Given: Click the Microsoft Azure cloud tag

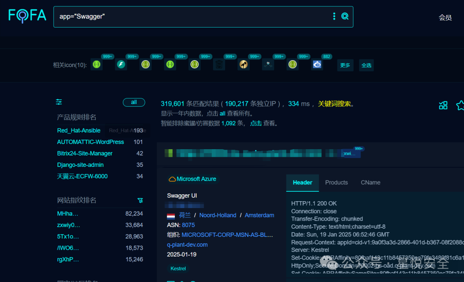Looking at the screenshot, I should click(x=192, y=179).
